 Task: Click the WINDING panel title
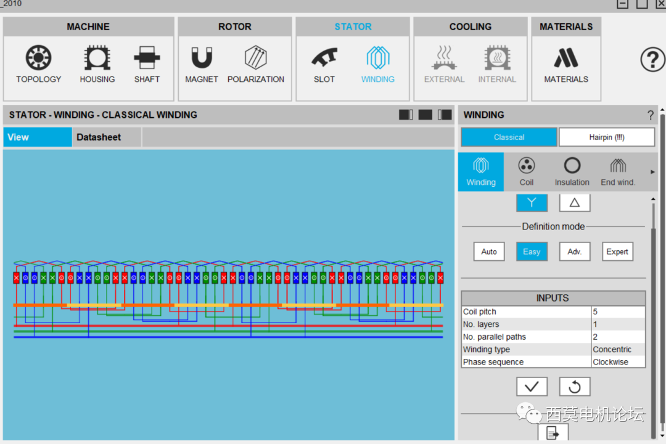point(484,115)
